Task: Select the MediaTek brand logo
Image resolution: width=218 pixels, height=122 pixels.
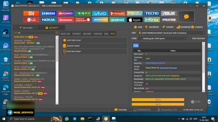Action: coord(100,20)
